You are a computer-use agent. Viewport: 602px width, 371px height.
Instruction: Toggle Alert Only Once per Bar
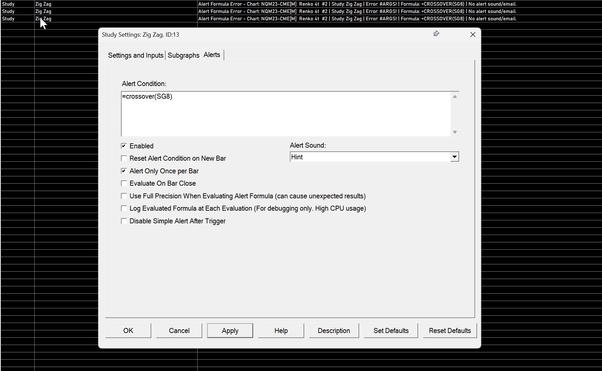click(124, 171)
